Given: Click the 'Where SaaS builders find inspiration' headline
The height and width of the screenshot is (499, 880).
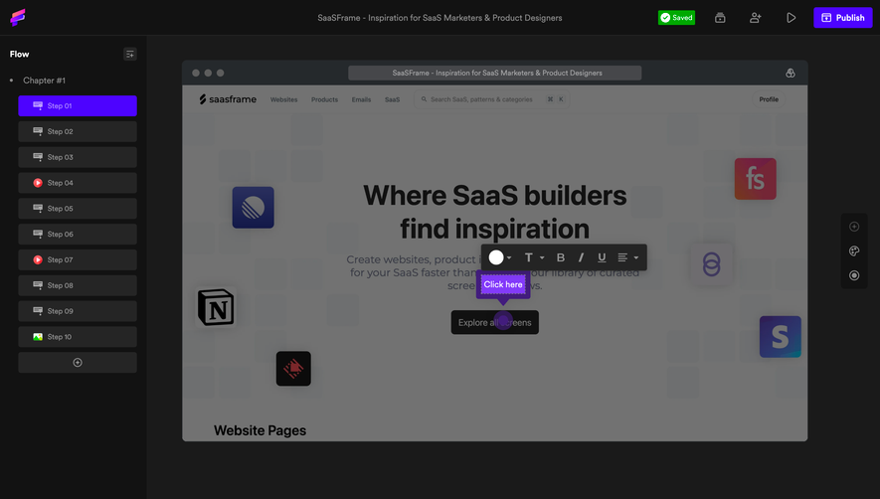Looking at the screenshot, I should click(x=494, y=212).
